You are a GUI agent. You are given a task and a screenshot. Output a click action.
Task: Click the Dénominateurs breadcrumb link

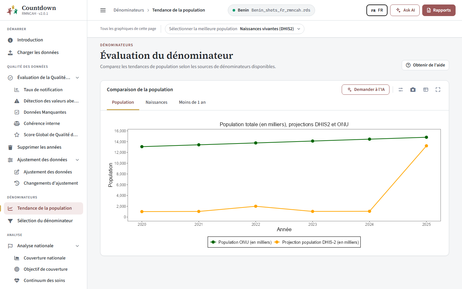tap(129, 10)
